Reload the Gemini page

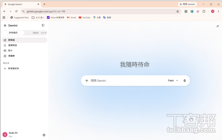(x=16, y=11)
